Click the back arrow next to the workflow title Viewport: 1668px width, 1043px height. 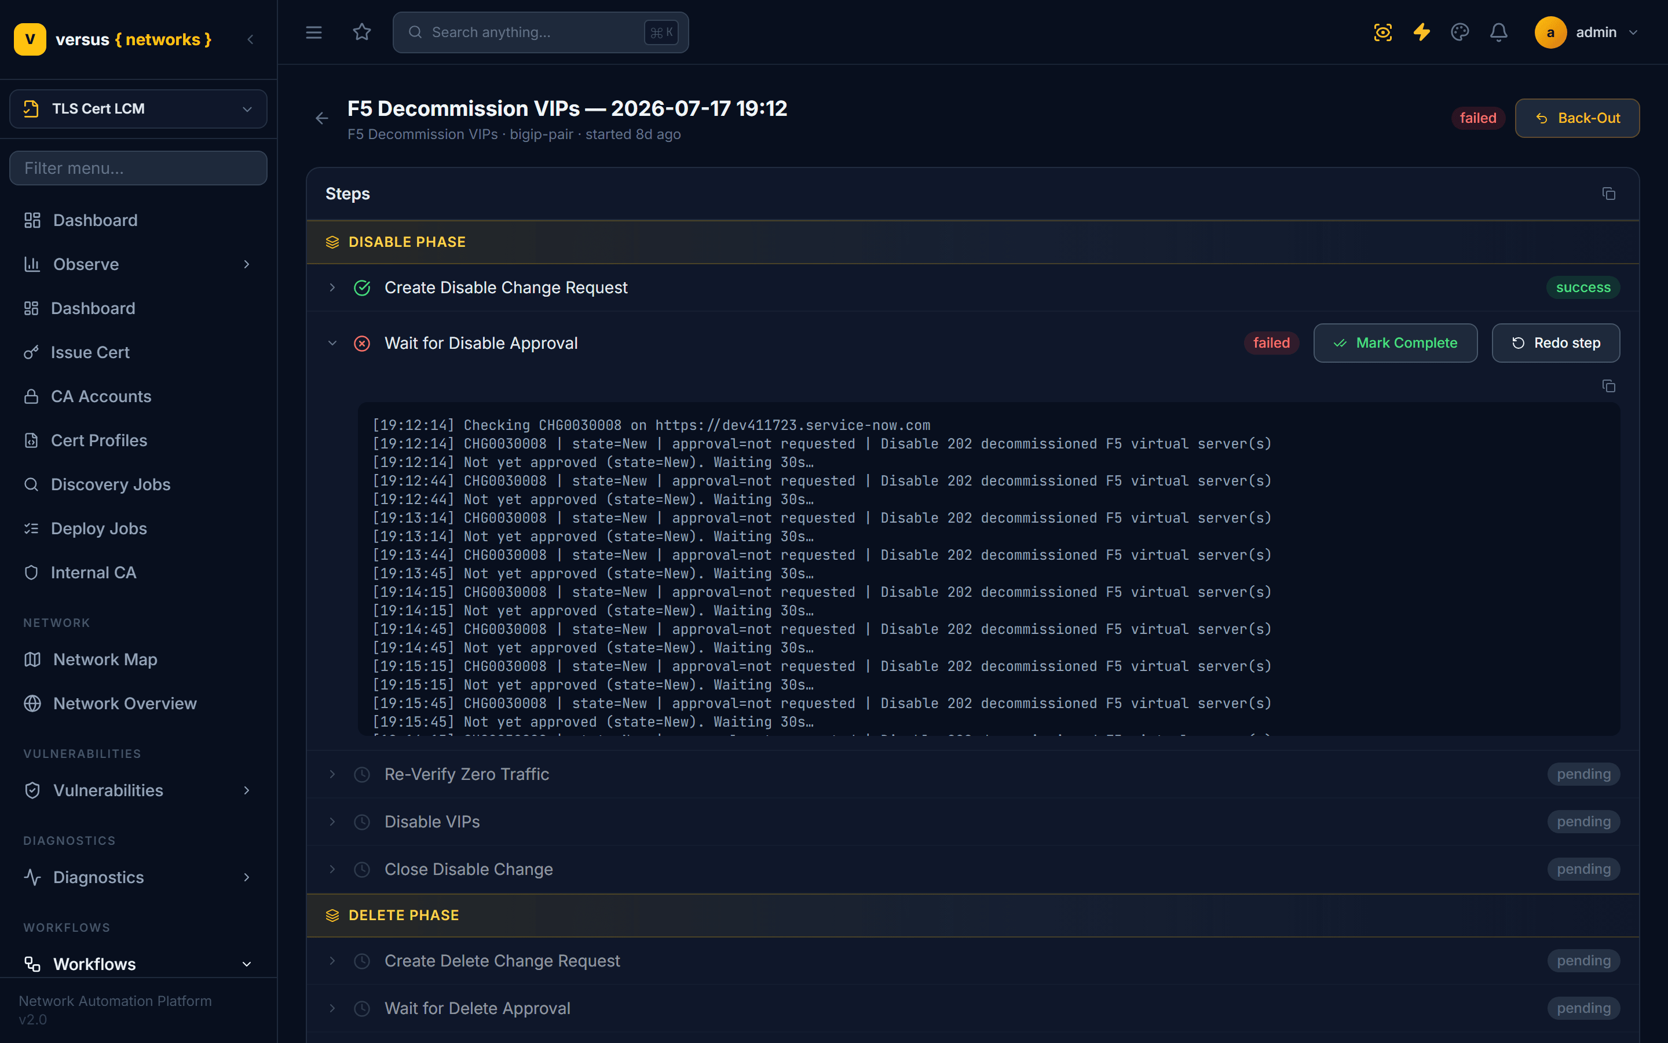[322, 119]
